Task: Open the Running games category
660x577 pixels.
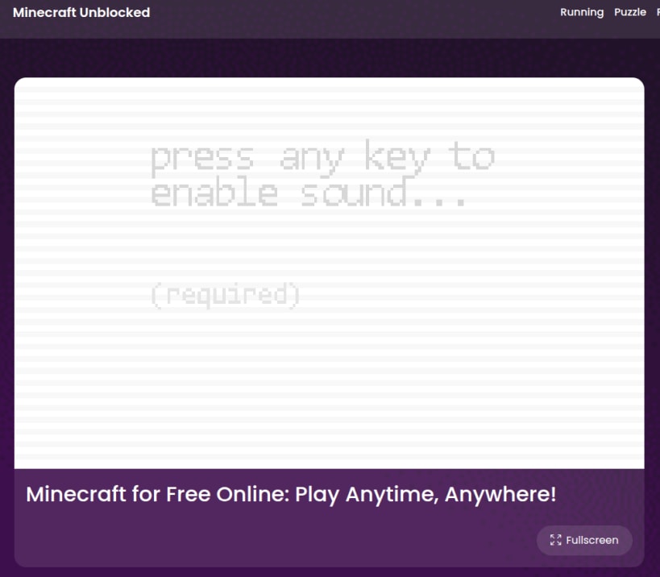Action: point(582,12)
